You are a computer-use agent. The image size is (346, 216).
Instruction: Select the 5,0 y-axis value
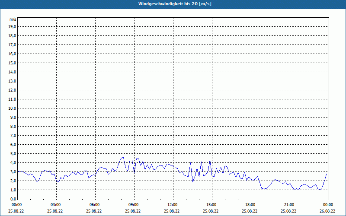[13, 154]
